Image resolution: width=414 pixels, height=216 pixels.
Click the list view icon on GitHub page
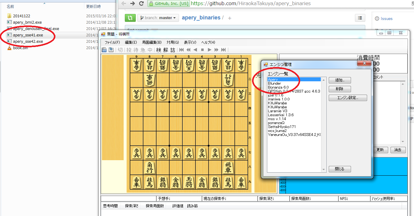(360, 18)
